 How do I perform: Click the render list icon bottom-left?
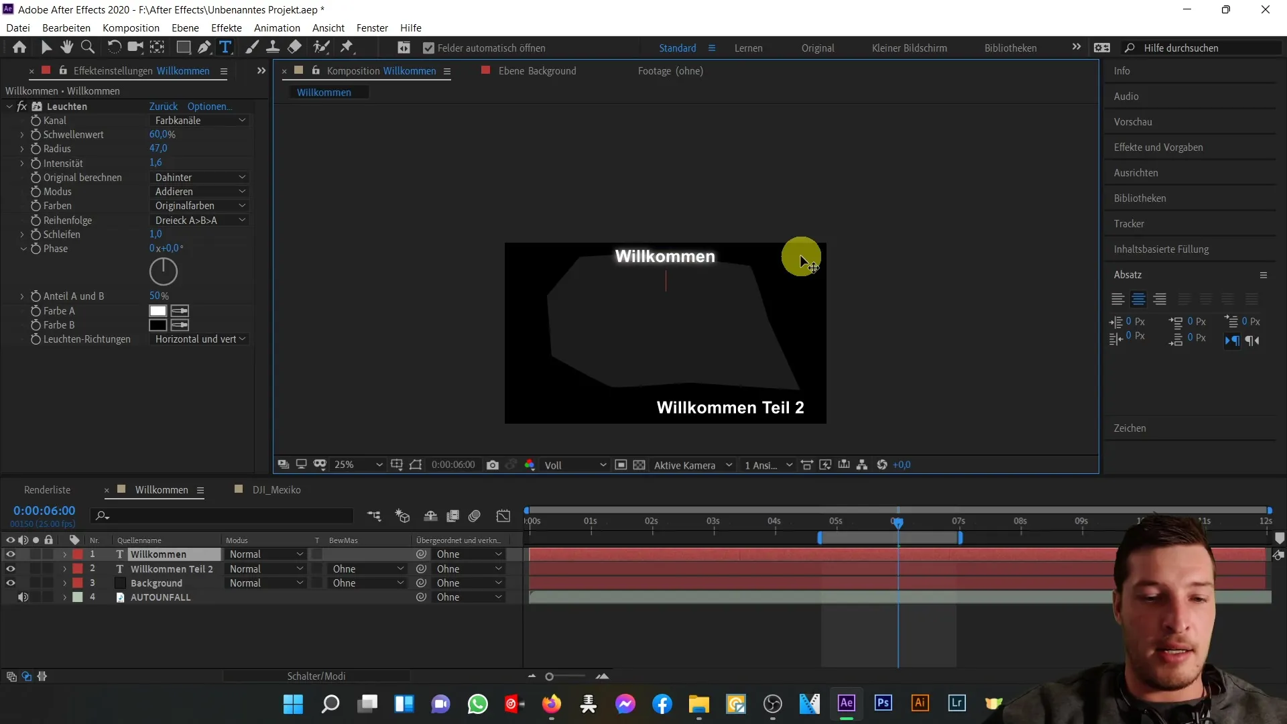pos(48,489)
